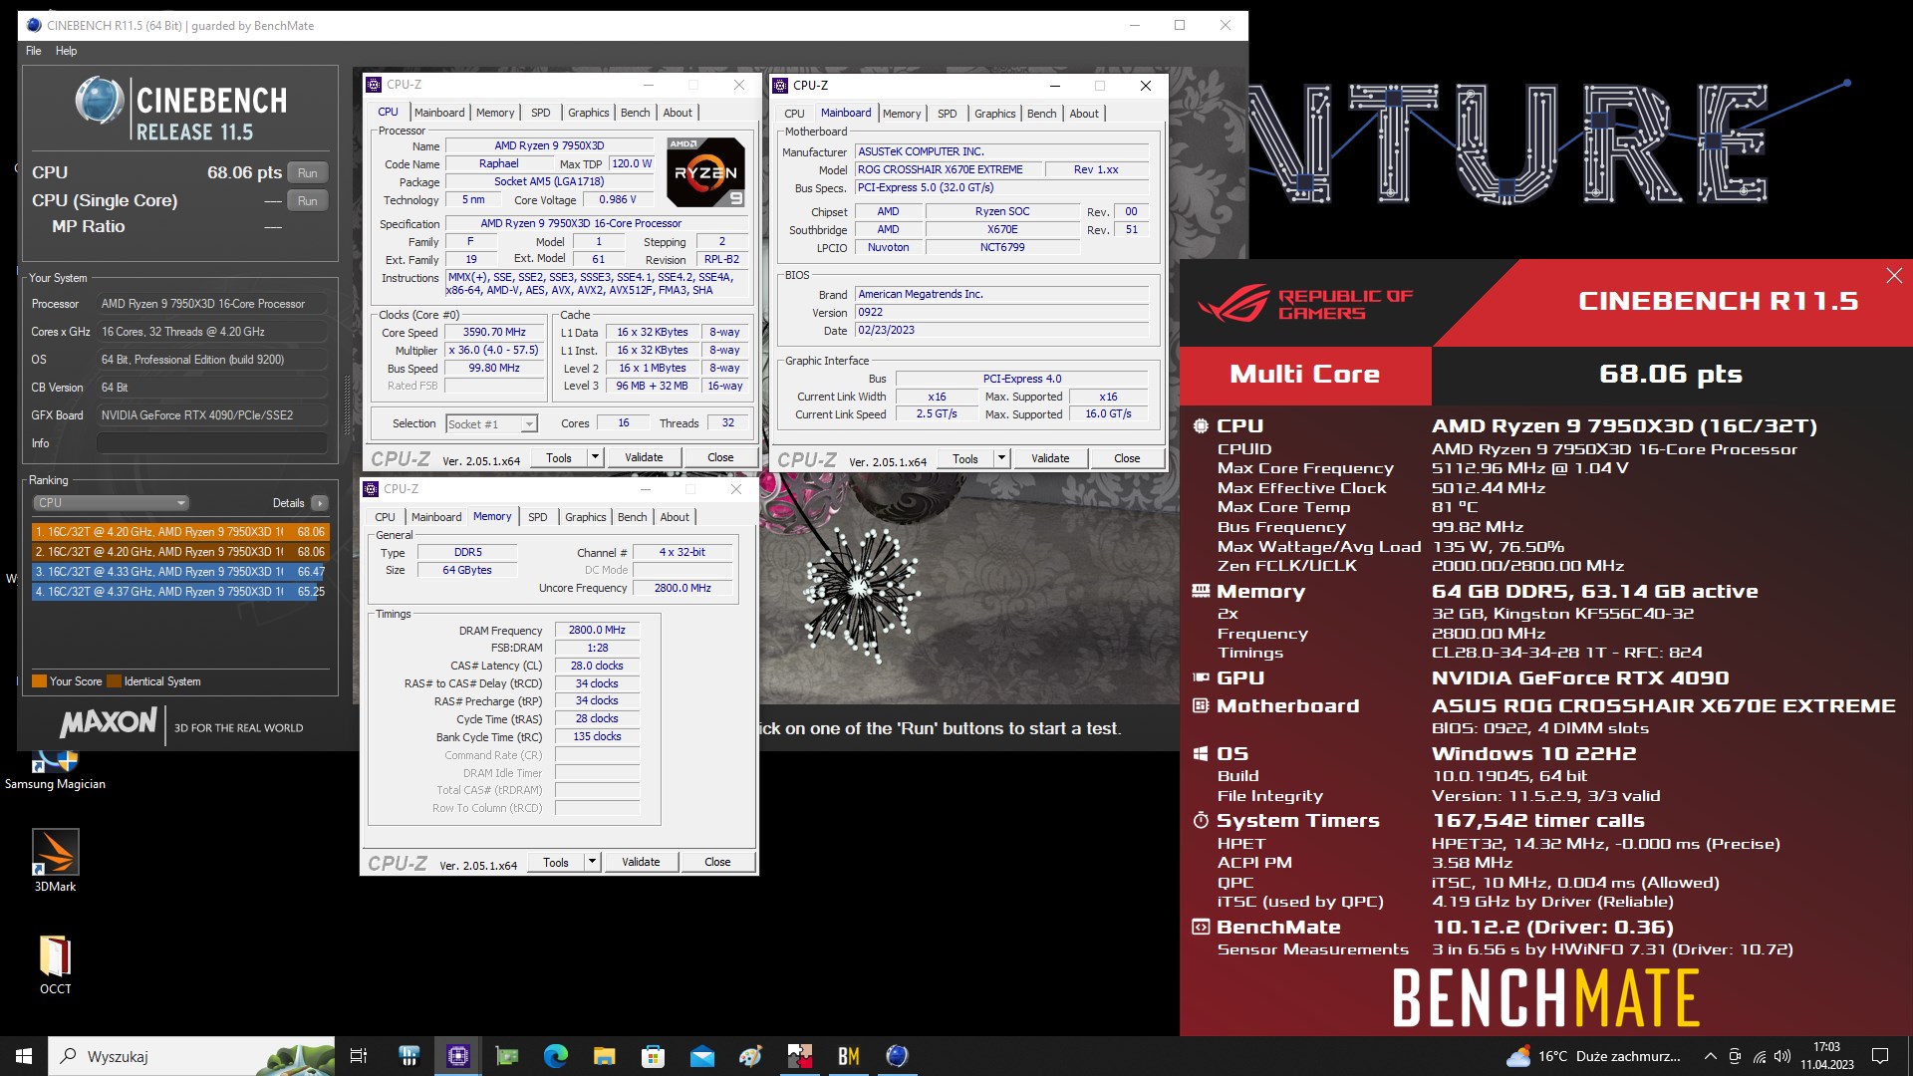
Task: Open the Mail app from the taskbar
Action: pos(702,1056)
